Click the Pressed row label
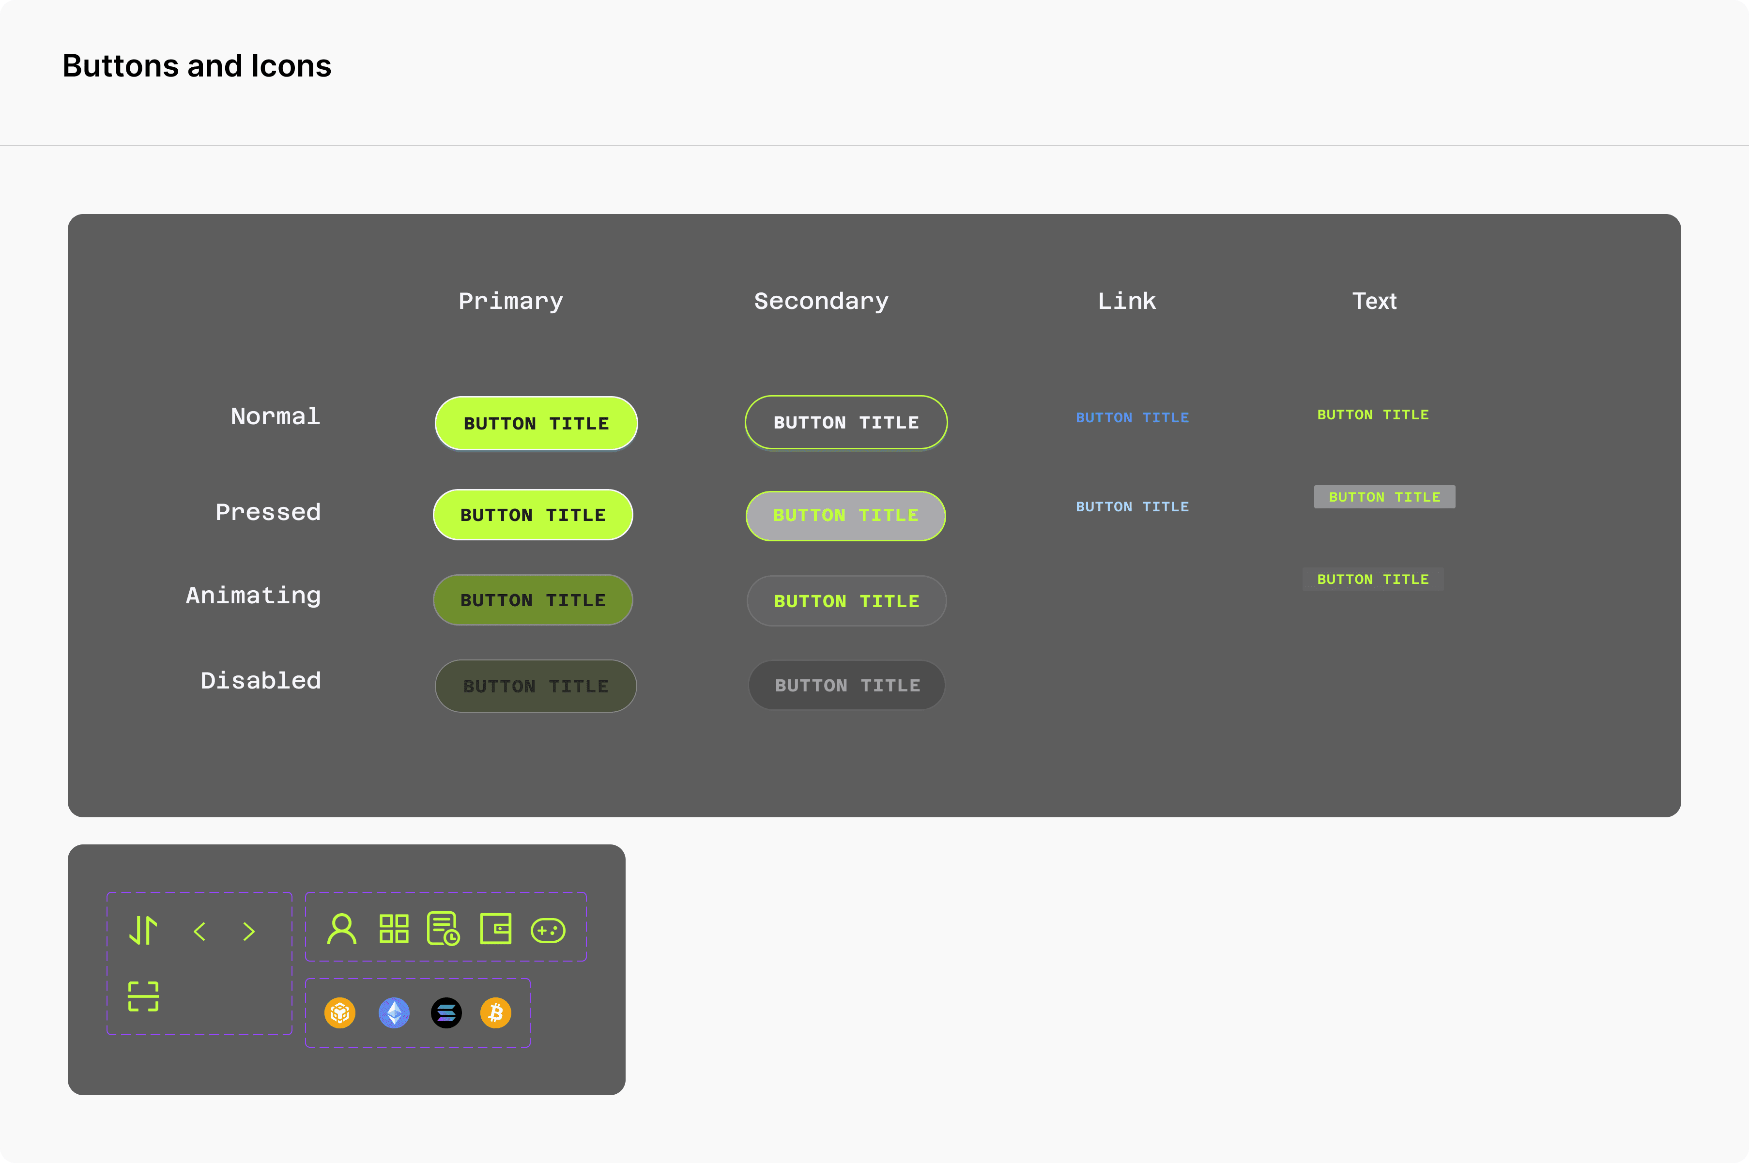 [x=269, y=512]
